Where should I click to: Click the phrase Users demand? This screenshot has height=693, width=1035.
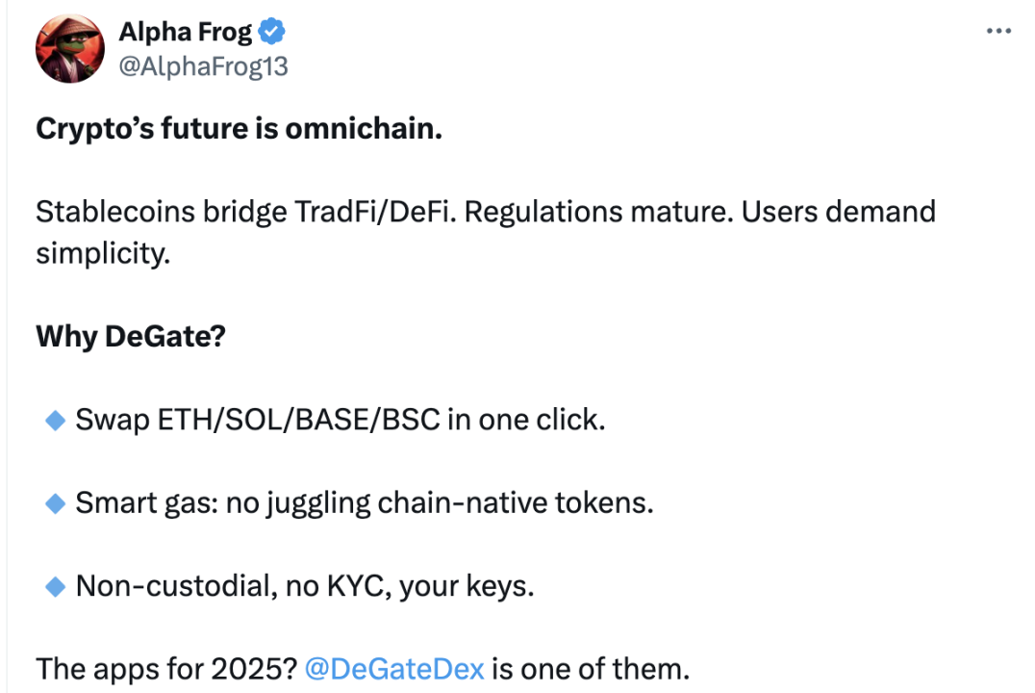tap(839, 212)
